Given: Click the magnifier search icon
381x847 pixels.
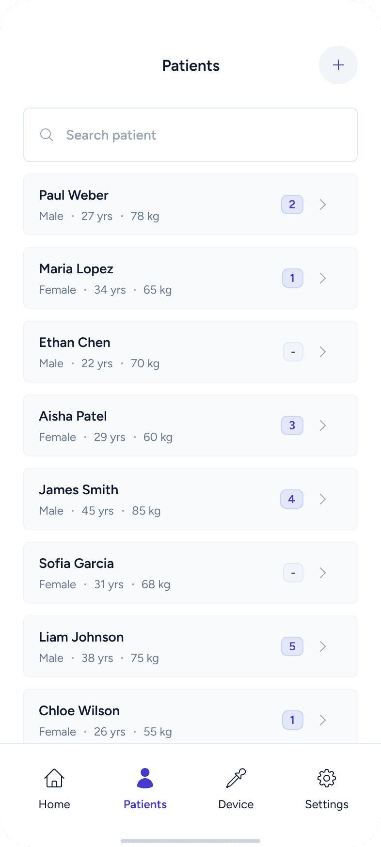Looking at the screenshot, I should [47, 135].
